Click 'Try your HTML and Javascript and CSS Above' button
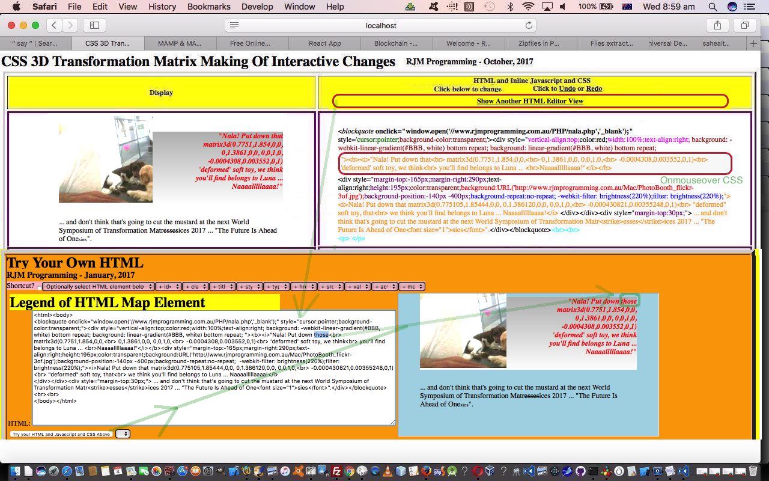This screenshot has height=481, width=769. click(61, 434)
